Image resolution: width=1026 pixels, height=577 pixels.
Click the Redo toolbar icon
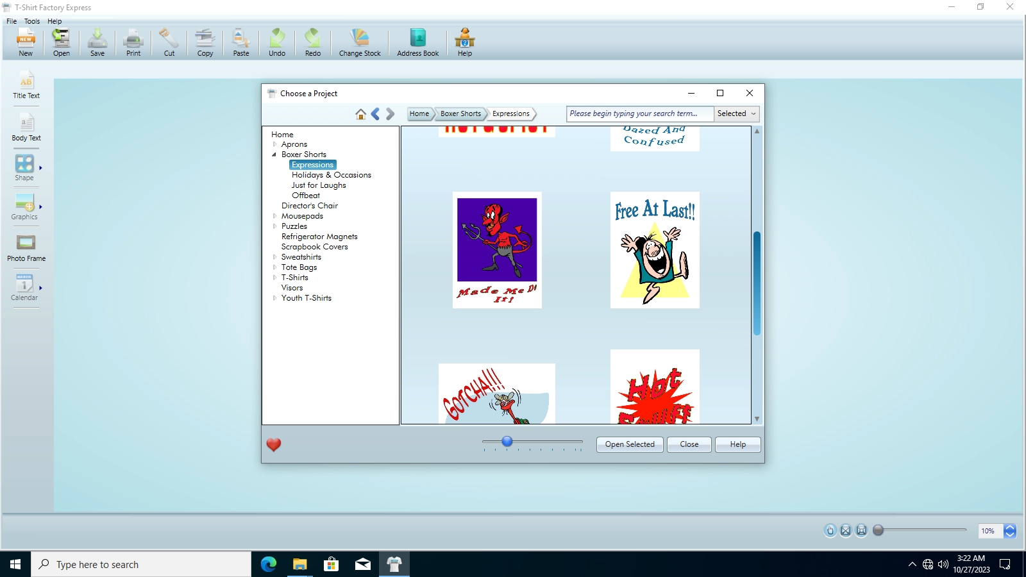[x=313, y=42]
